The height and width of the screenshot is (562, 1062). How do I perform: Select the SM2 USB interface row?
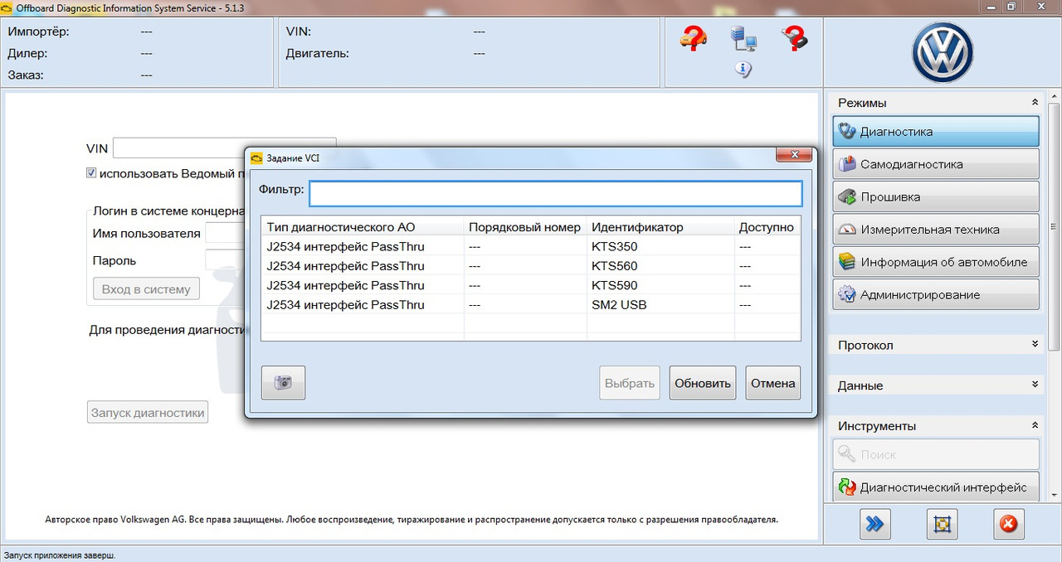531,304
